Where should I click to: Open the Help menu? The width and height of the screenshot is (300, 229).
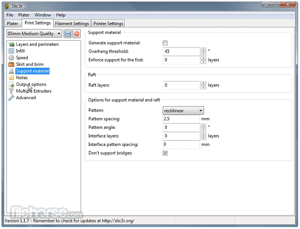[x=61, y=15]
